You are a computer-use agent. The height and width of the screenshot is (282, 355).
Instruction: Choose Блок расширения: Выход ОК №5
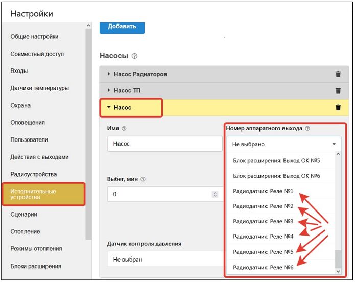[276, 160]
